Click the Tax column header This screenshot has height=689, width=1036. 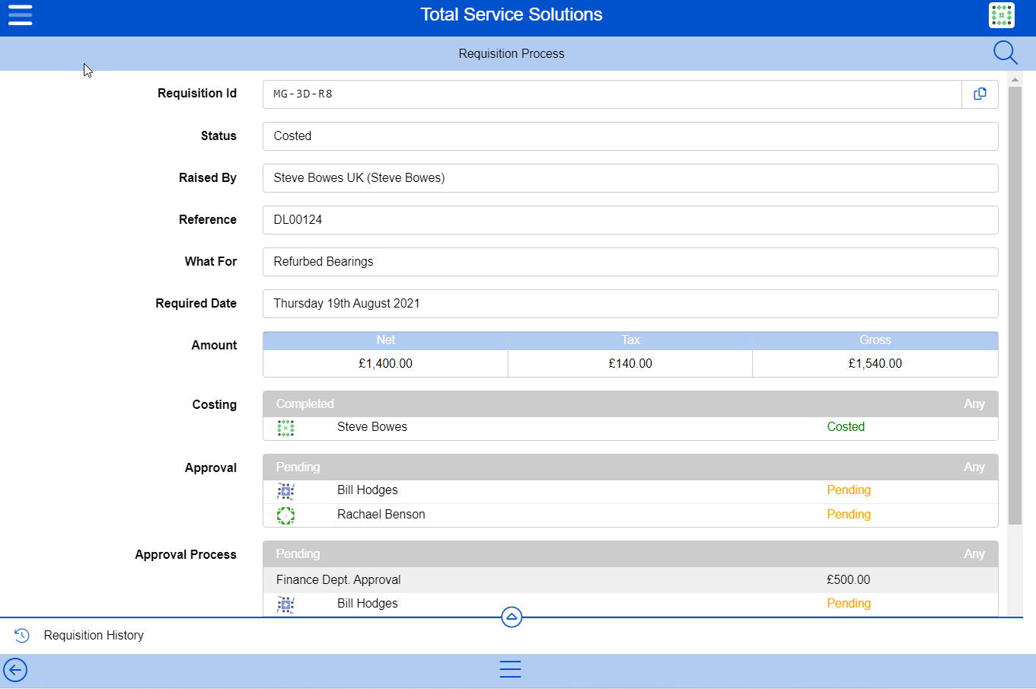[630, 340]
